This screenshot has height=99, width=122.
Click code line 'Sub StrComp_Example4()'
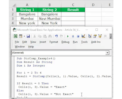coord(36,58)
